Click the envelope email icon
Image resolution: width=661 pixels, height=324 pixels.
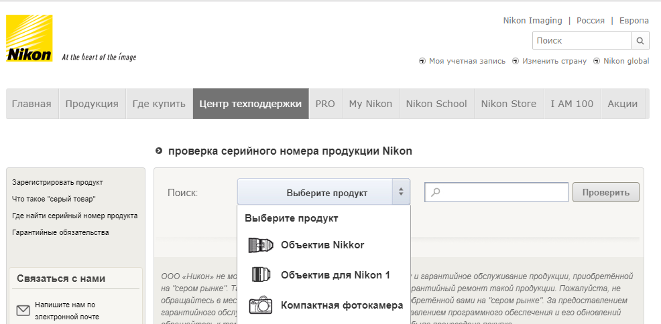click(x=23, y=311)
